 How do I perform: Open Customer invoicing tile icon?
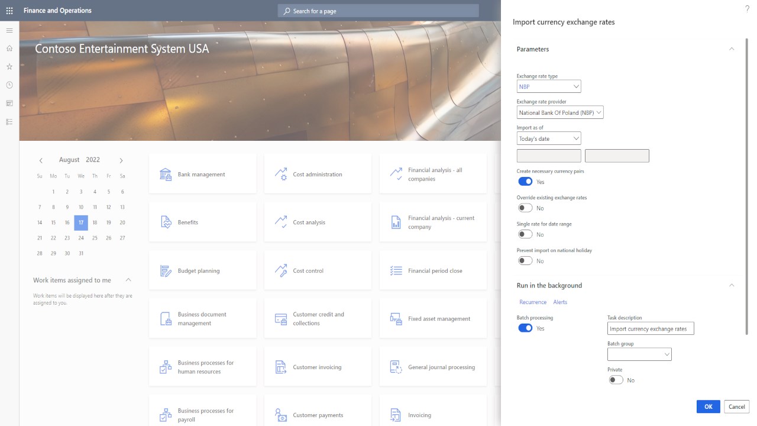click(281, 367)
